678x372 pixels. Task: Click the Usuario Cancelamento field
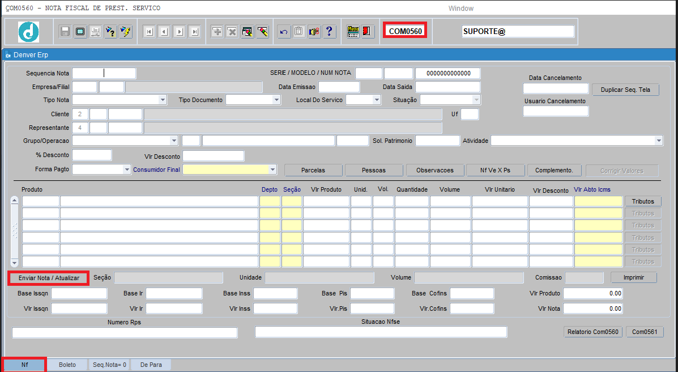click(556, 111)
